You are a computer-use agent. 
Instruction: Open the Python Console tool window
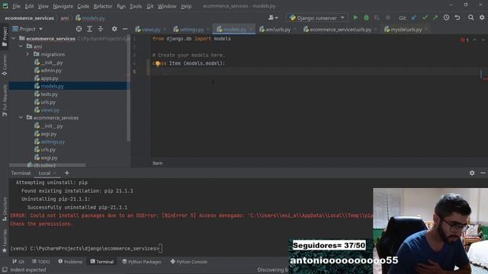[x=189, y=262]
